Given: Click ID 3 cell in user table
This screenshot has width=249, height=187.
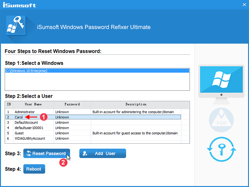Looking at the screenshot, I should (8, 122).
